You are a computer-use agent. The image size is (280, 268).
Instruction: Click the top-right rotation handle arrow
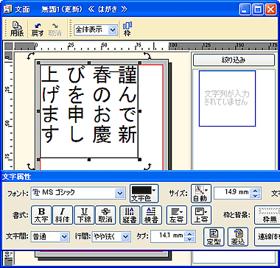pos(147,56)
